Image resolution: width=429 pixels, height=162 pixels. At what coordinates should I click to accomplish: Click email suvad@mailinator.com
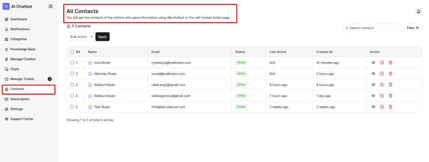[x=168, y=74]
